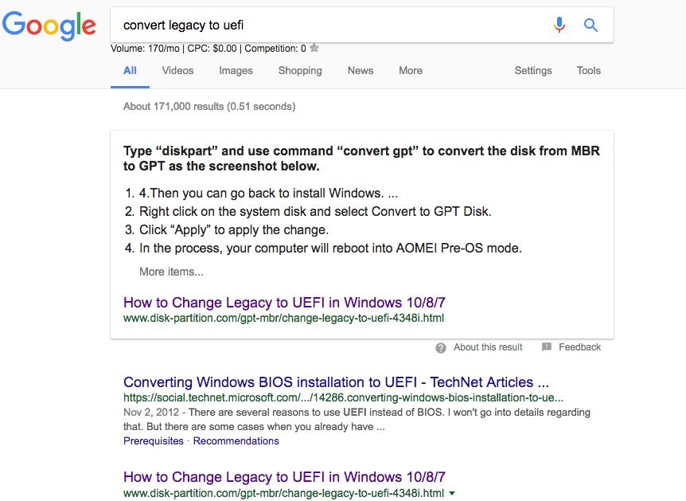Click the Prerequisites link under TechNet result
686x501 pixels.
click(153, 440)
